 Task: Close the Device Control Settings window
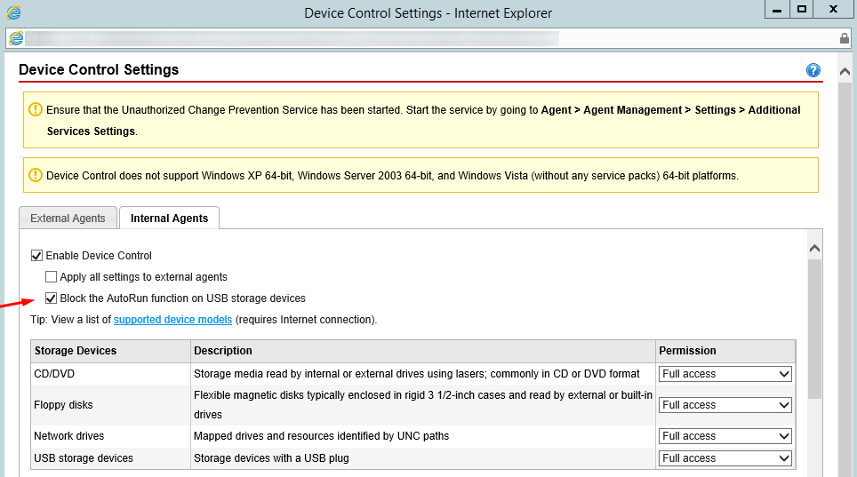[833, 9]
